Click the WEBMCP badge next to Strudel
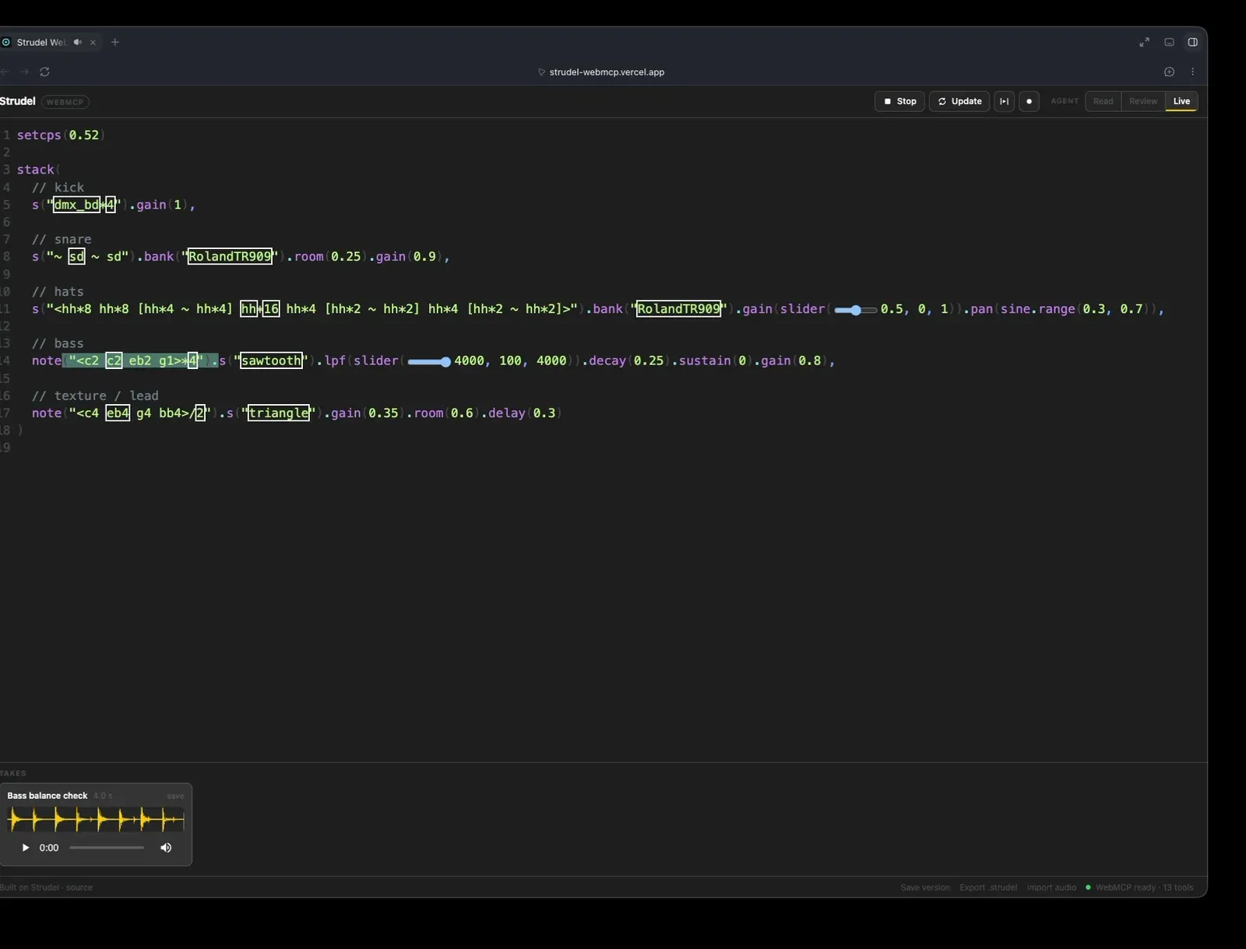Viewport: 1246px width, 949px height. (65, 102)
